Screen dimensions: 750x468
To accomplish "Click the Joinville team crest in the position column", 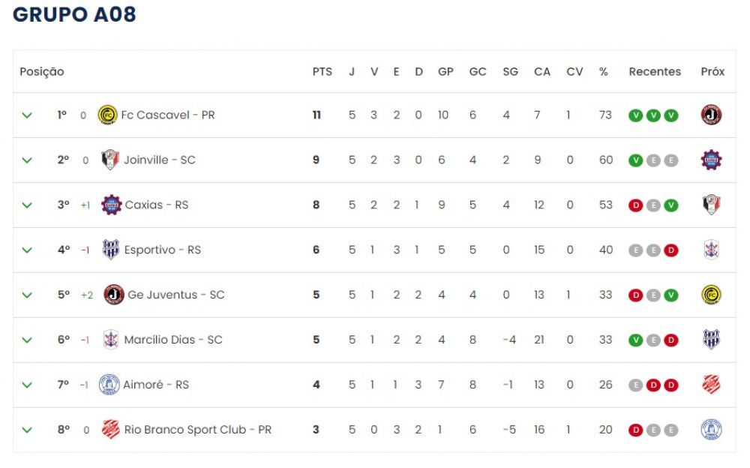I will [x=110, y=160].
